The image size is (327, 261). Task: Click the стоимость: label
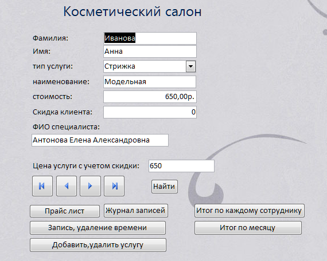52,97
